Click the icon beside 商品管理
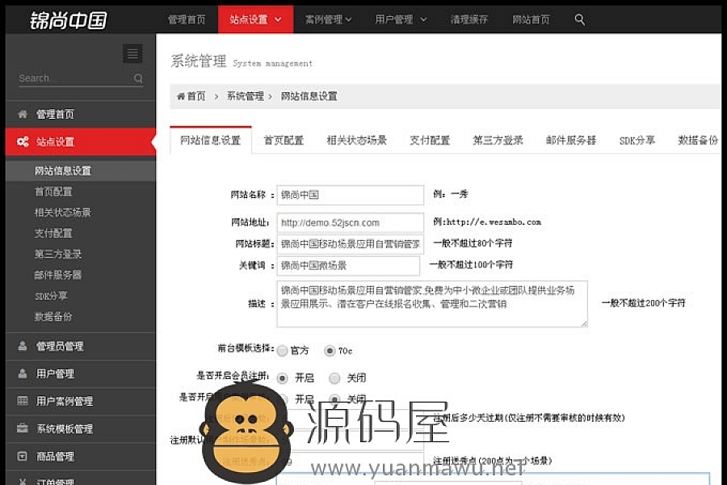727x485 pixels. pos(23,456)
